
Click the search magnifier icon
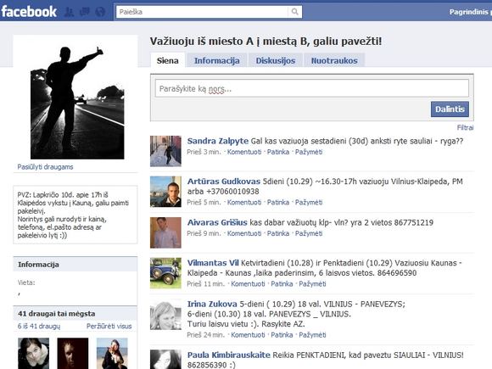click(x=294, y=12)
